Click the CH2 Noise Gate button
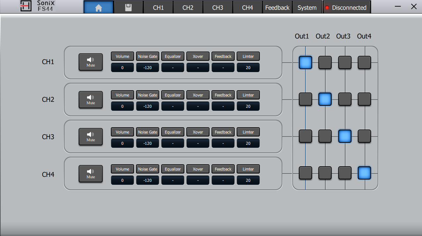Viewport: 422px width, 236px height. tap(148, 95)
